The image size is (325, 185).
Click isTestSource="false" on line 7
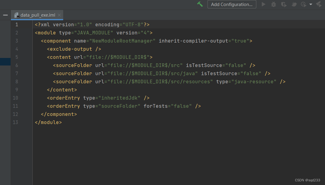[231, 73]
